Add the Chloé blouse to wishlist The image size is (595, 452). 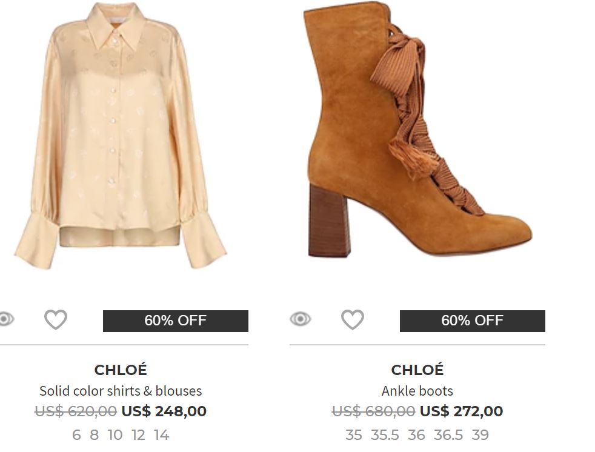pos(56,319)
